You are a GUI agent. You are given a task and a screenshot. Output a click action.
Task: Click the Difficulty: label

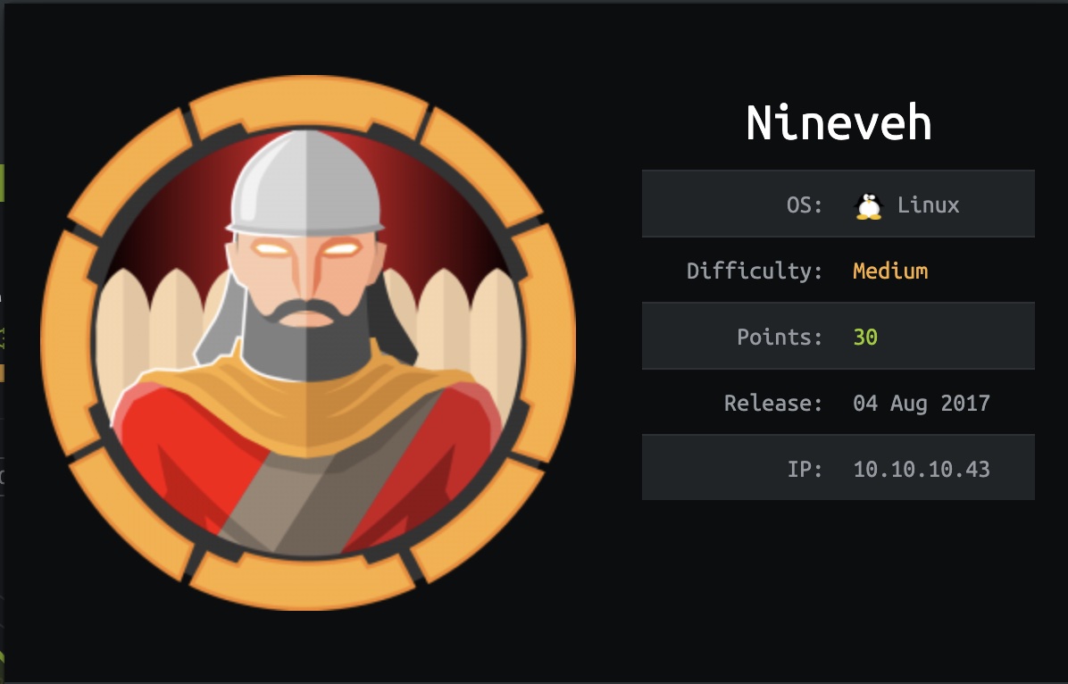click(755, 271)
